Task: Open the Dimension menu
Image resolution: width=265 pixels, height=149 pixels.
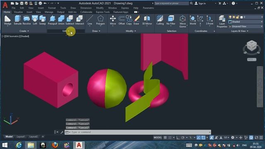Action: pyautogui.click(x=86, y=8)
